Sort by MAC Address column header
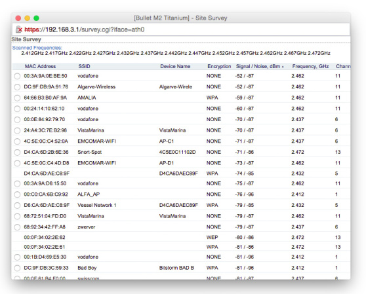The height and width of the screenshot is (294, 366). click(41, 66)
